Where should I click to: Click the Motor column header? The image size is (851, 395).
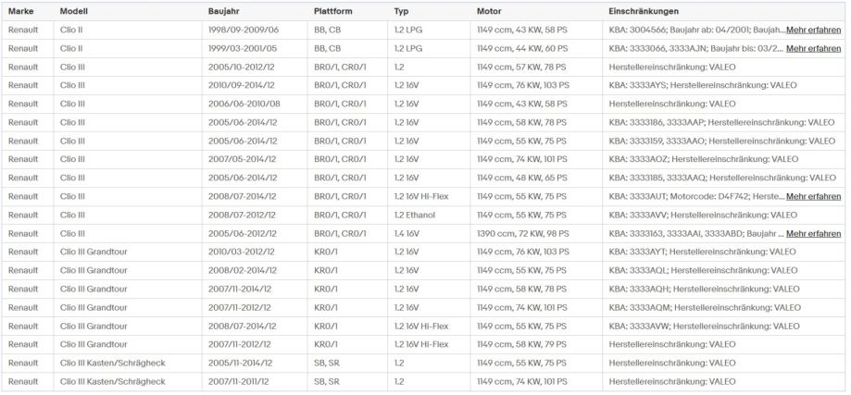(x=489, y=10)
